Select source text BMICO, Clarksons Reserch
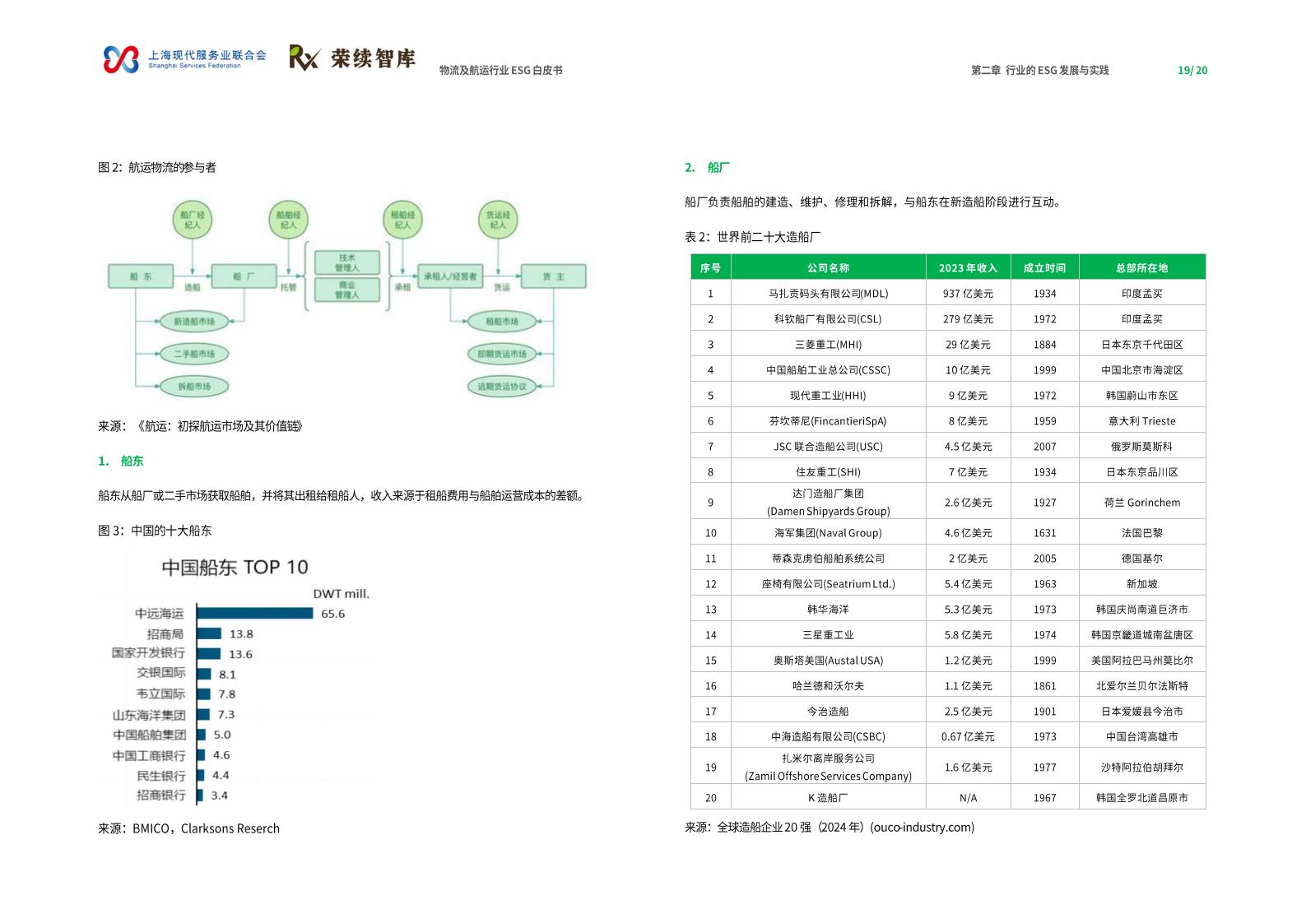The height and width of the screenshot is (923, 1306). click(x=206, y=829)
